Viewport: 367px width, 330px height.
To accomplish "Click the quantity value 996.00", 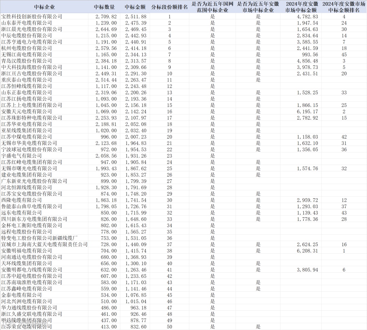I will click(109, 137).
